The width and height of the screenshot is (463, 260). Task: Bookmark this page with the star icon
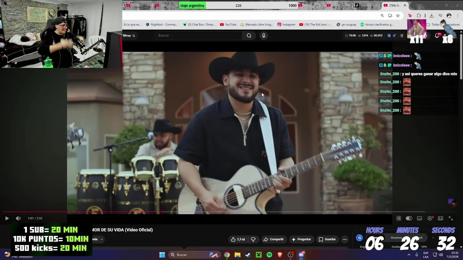coord(398,16)
